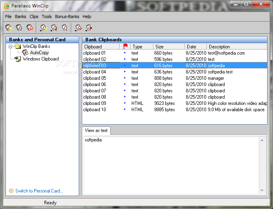Click the New Clip icon with yellow star
Viewport: 273px width, 209px height.
[43, 27]
